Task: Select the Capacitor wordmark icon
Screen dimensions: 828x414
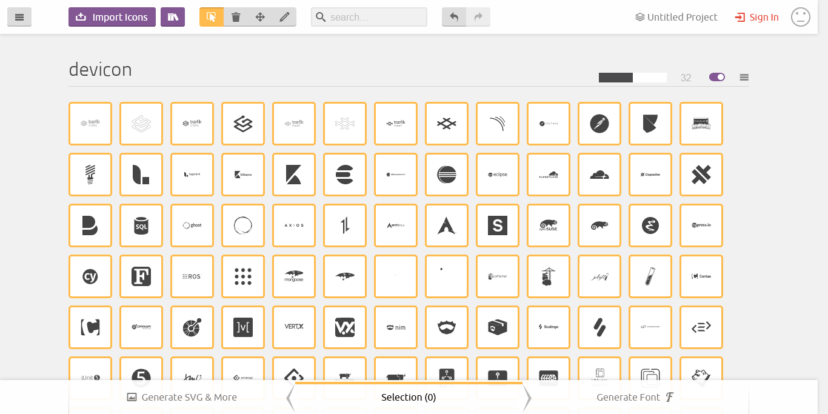Action: [x=650, y=175]
